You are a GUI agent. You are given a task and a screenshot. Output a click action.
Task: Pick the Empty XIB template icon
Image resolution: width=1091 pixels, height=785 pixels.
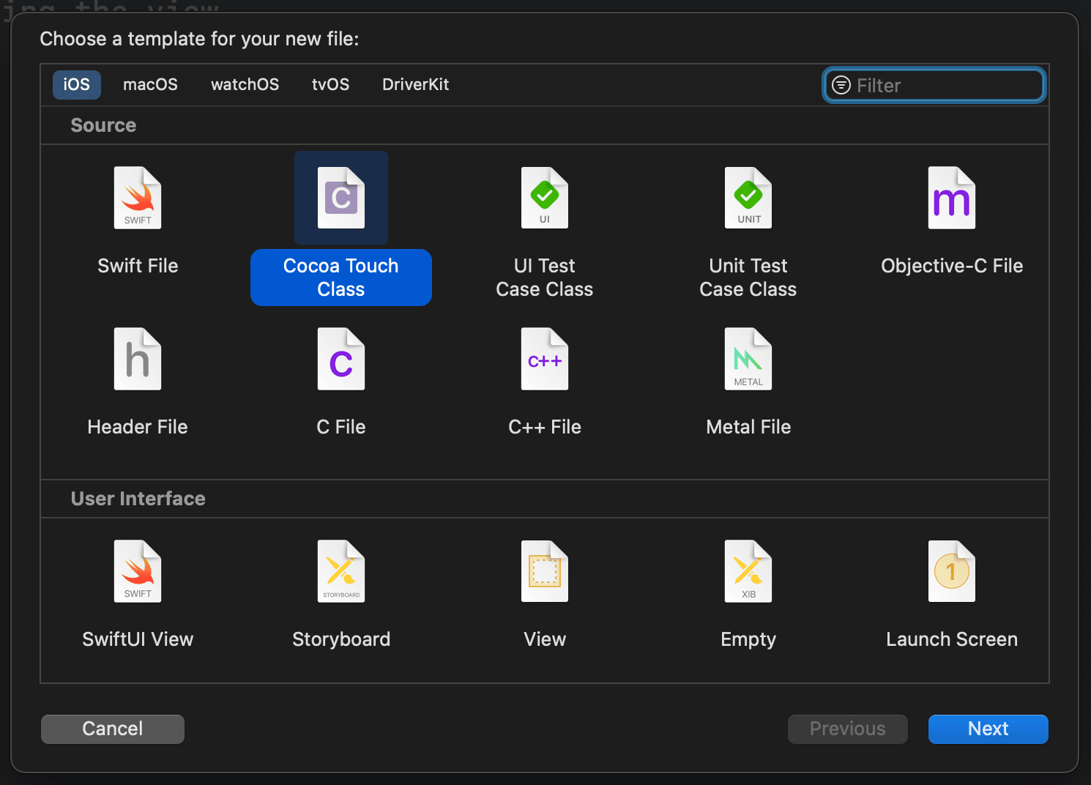pos(748,571)
